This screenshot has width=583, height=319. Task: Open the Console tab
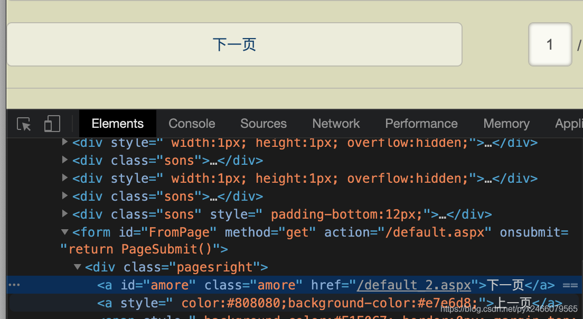click(192, 124)
